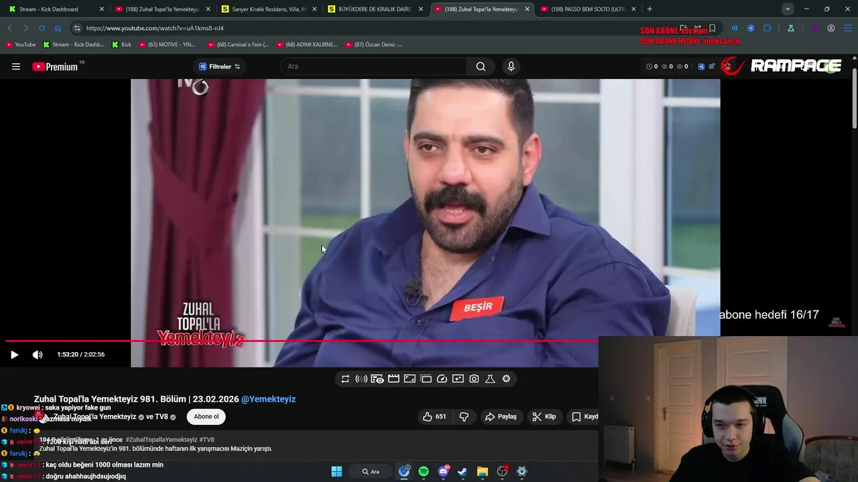The width and height of the screenshot is (858, 482).
Task: Seek on the red video progress bar
Action: [x=302, y=341]
